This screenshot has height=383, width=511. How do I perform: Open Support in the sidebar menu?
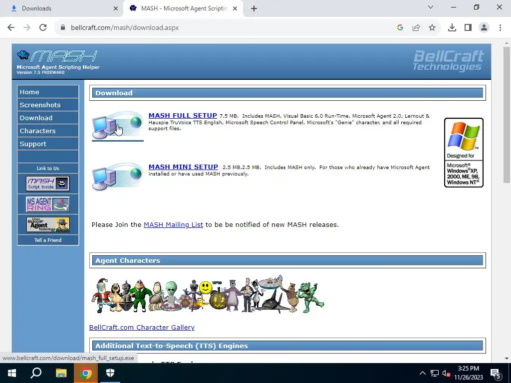pyautogui.click(x=48, y=144)
